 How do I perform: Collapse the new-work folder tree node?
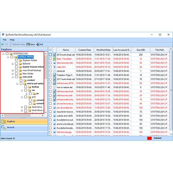(13, 77)
